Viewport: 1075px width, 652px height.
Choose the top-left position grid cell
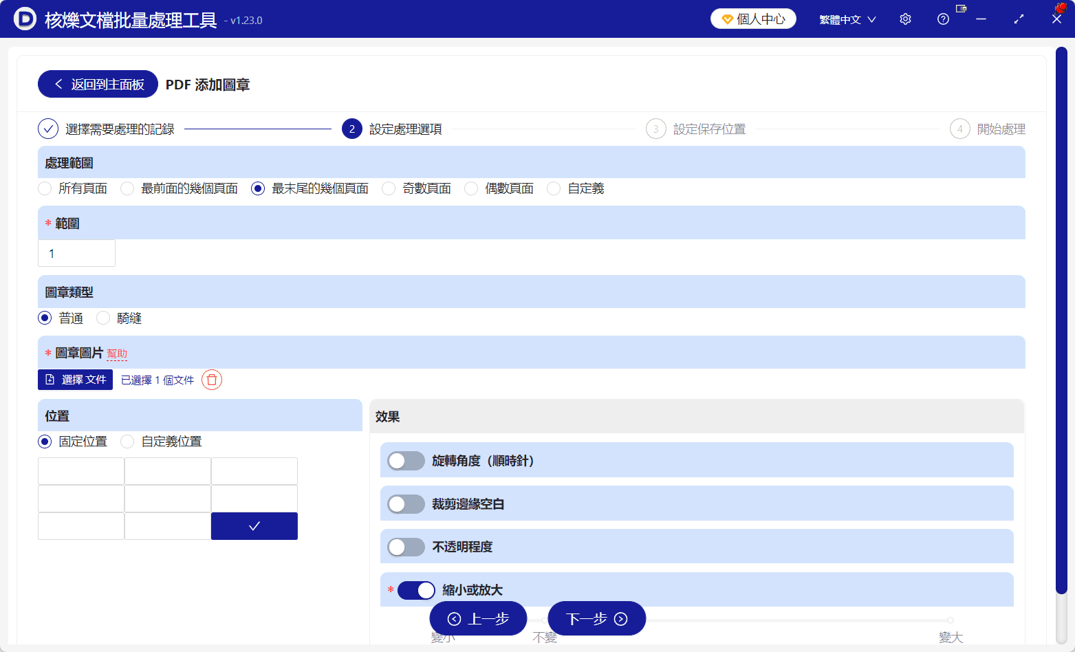(x=81, y=471)
